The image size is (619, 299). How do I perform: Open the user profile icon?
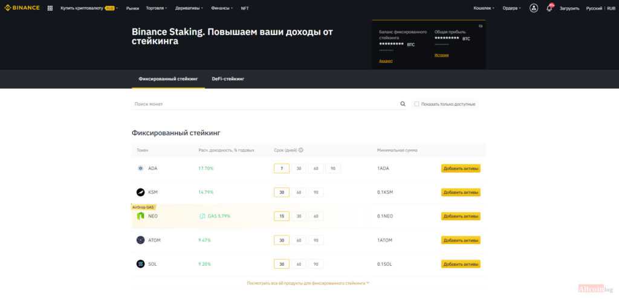coord(534,8)
